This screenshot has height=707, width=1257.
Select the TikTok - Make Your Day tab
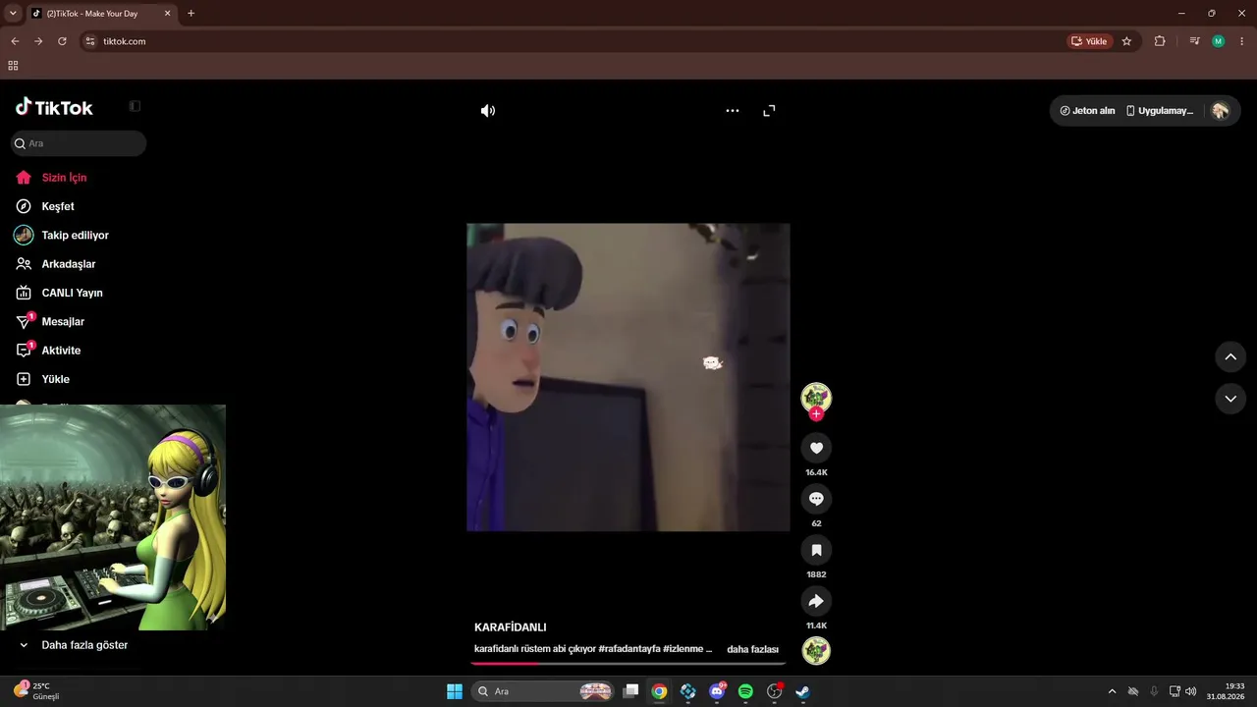[102, 14]
